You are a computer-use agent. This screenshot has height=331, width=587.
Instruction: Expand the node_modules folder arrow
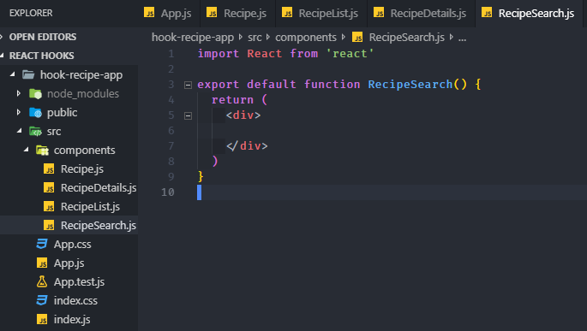[18, 93]
